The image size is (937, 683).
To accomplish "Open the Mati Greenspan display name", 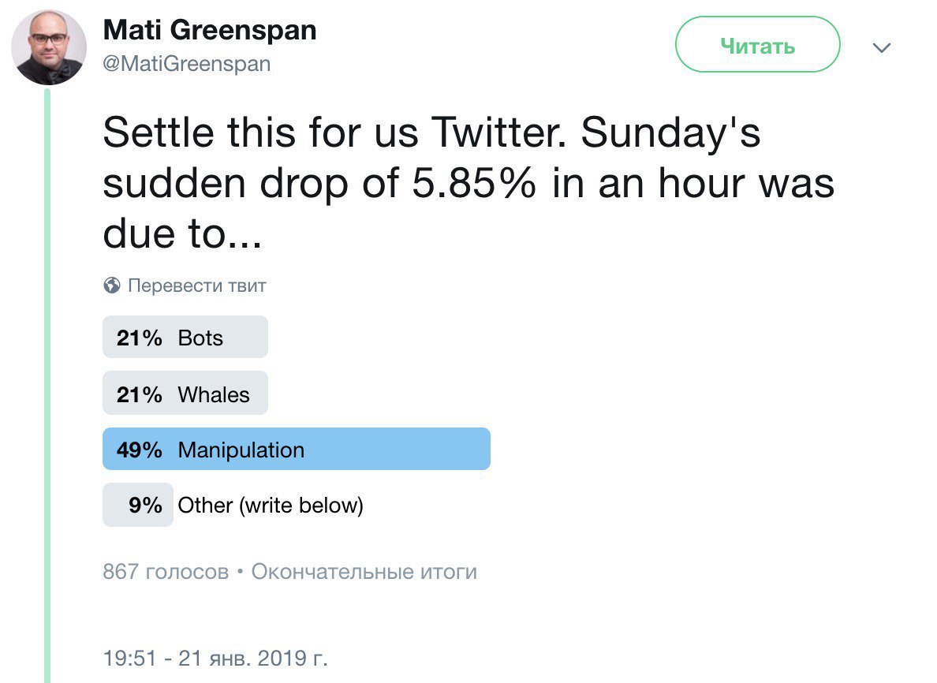I will (210, 31).
